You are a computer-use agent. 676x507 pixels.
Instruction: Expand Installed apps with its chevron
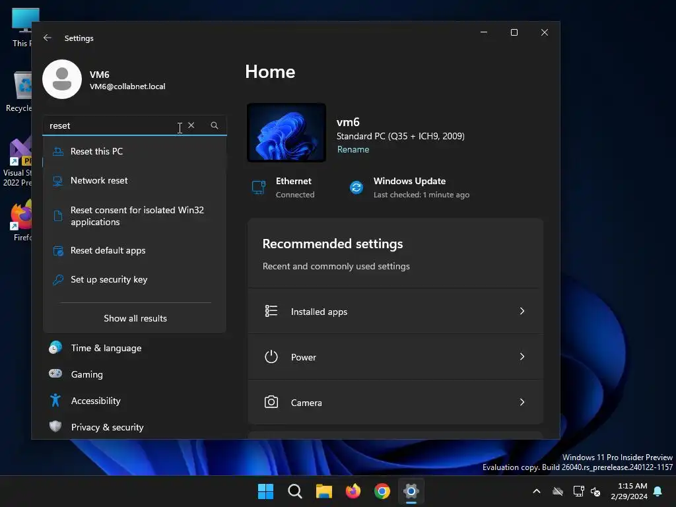click(x=522, y=311)
